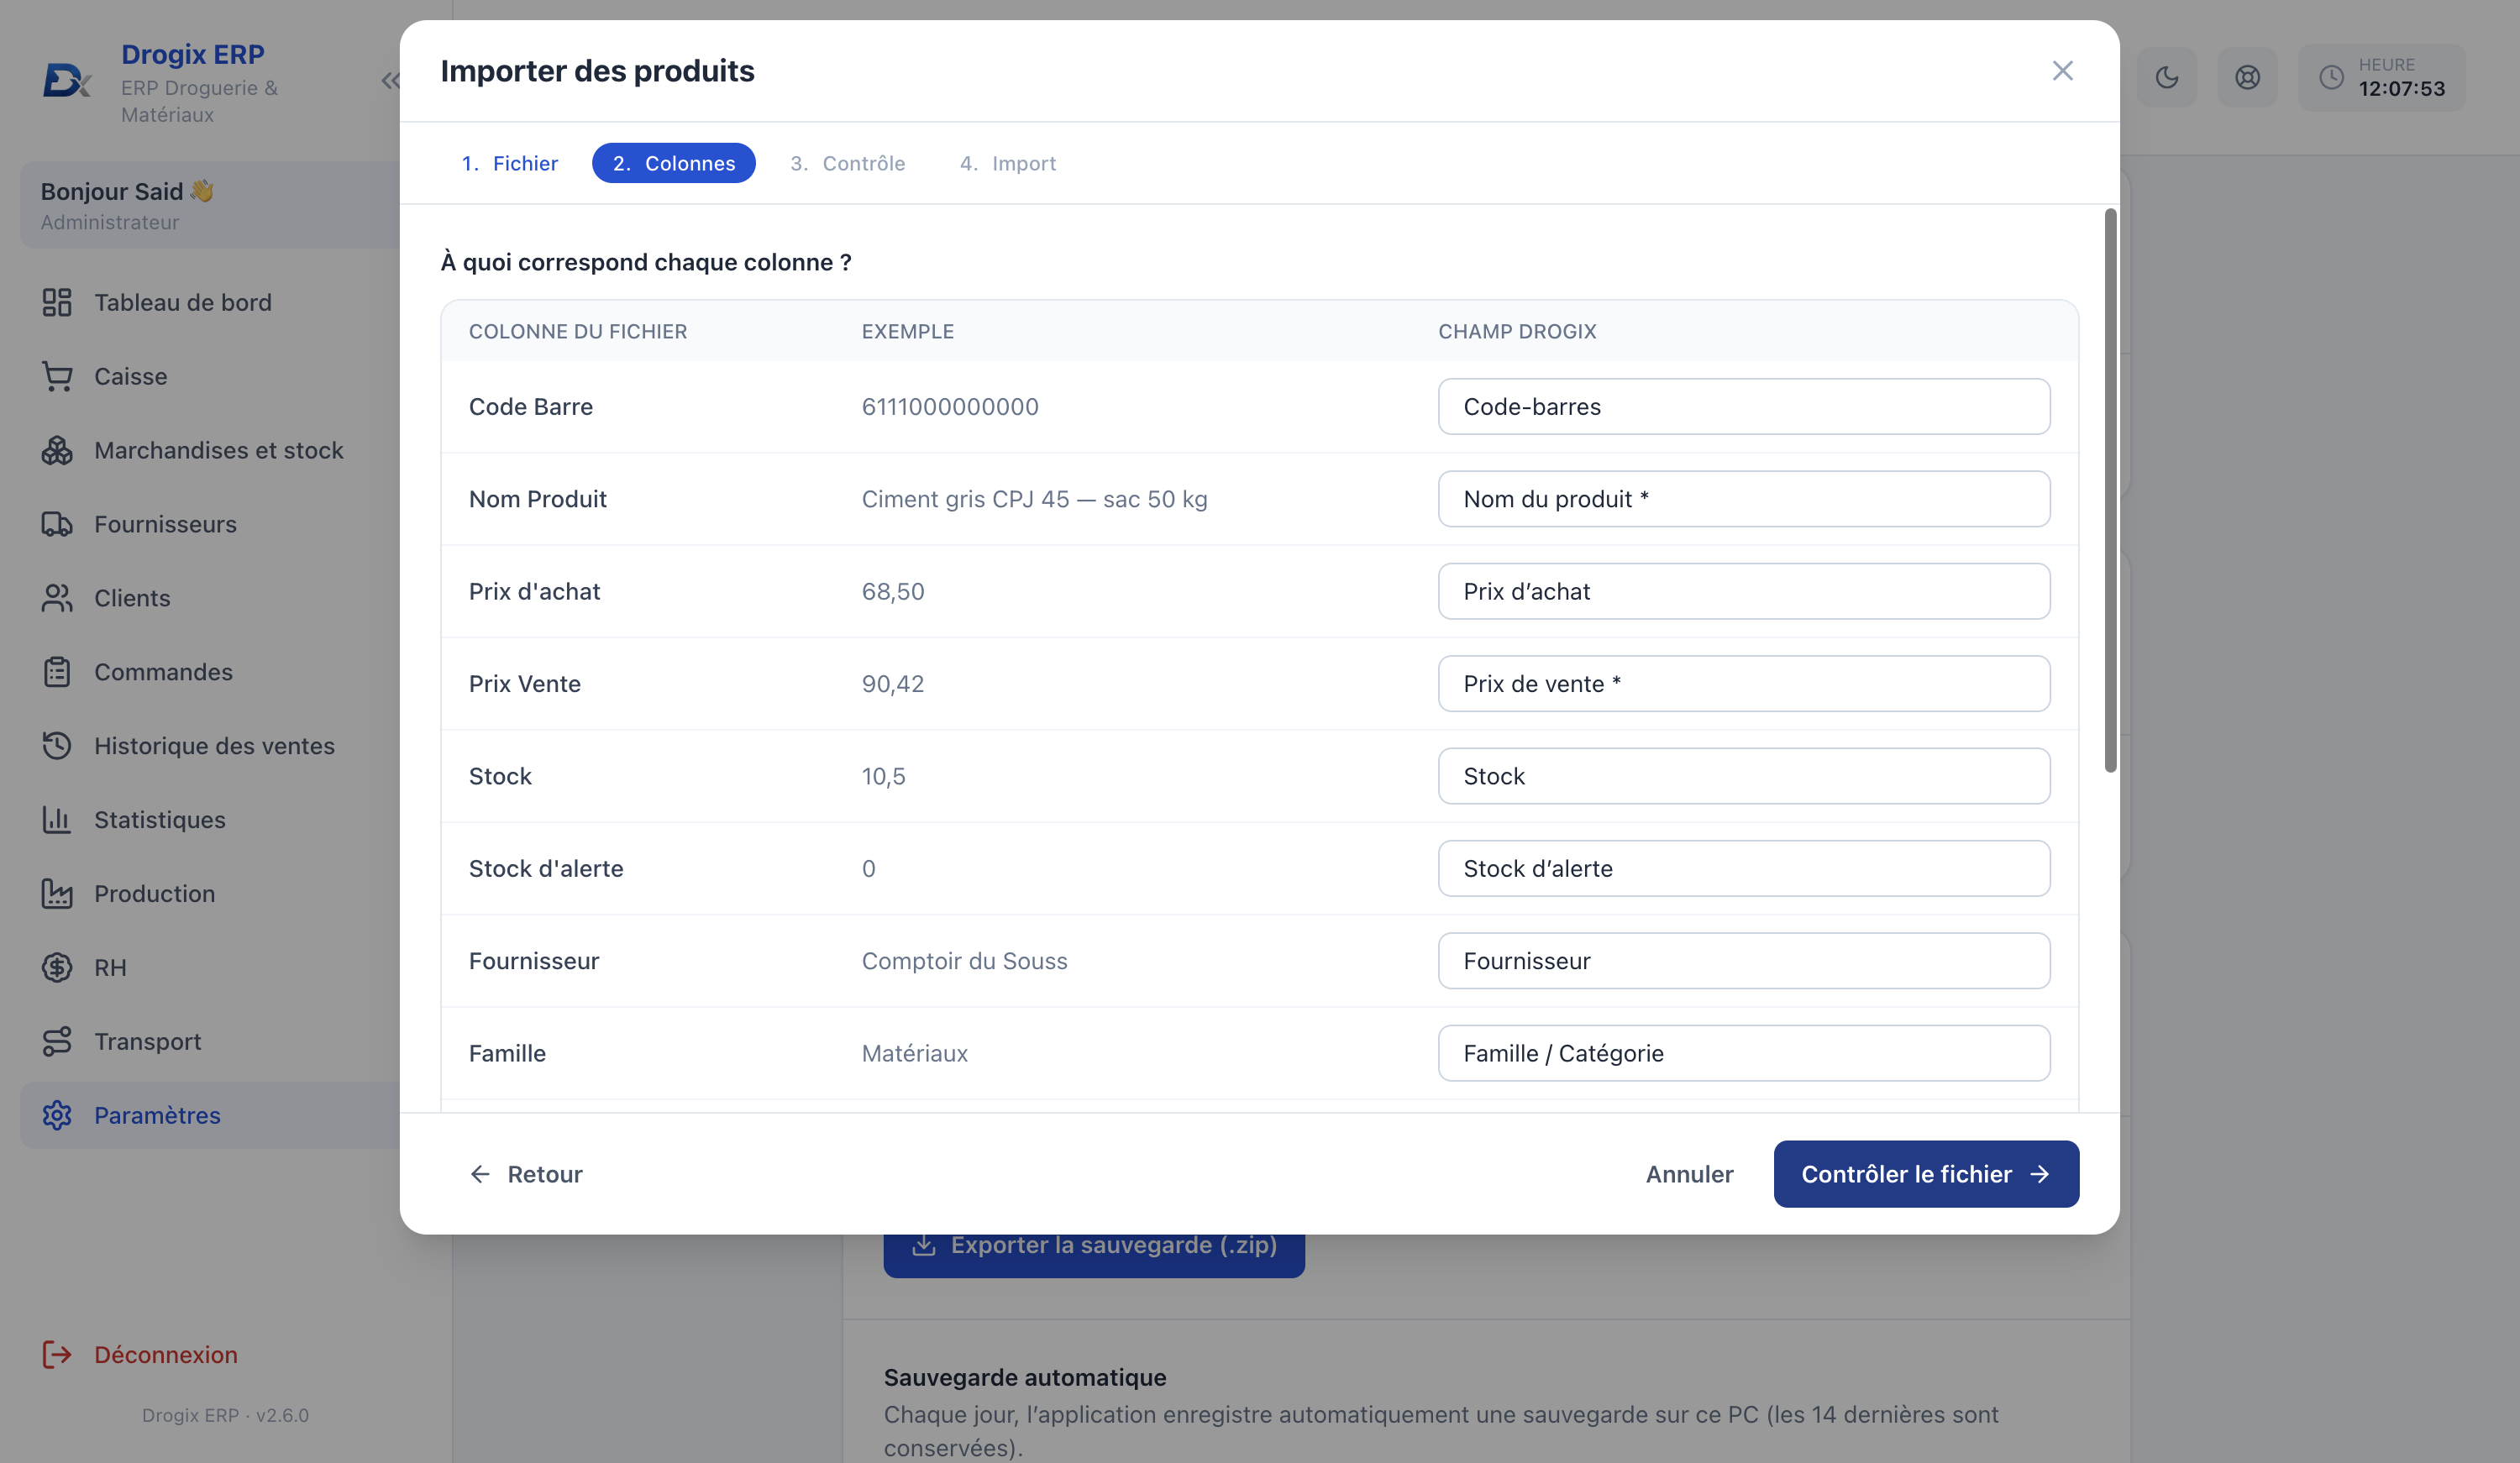Select step 4 Import

[x=1008, y=163]
